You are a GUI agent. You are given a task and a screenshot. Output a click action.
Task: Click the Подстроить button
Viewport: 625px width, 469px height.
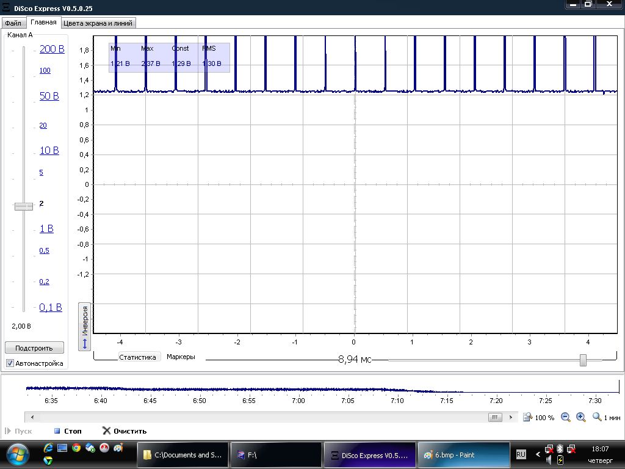[34, 347]
